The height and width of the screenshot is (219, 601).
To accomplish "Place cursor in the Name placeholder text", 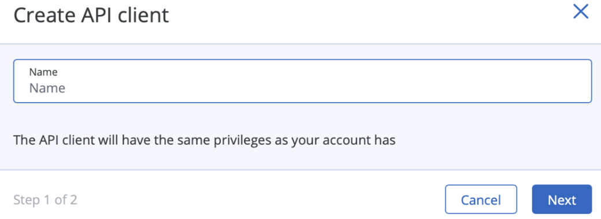I will click(x=47, y=88).
